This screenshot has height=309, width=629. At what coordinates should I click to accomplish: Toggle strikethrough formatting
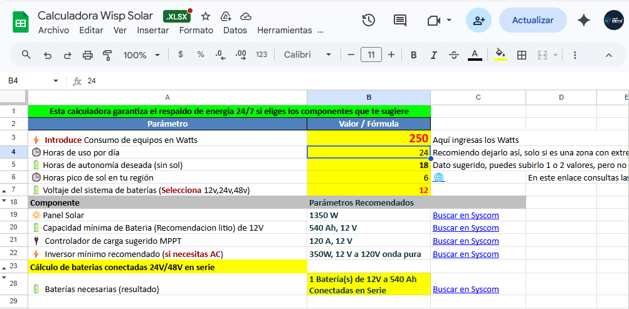click(x=454, y=55)
